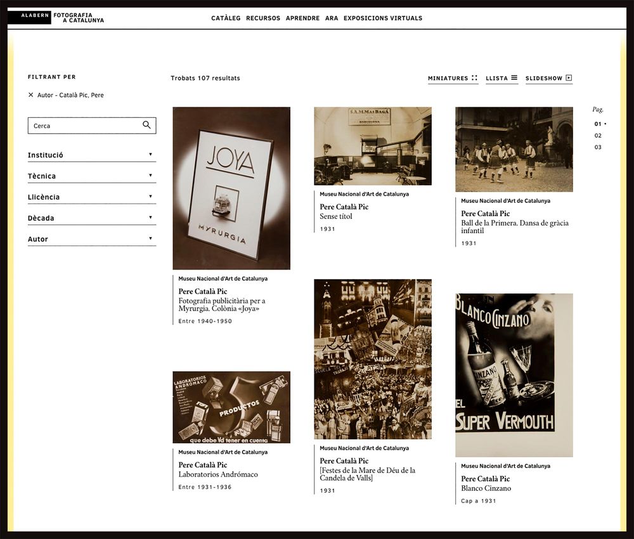Open Exposicions Virtuals menu
This screenshot has width=634, height=539.
(x=383, y=18)
